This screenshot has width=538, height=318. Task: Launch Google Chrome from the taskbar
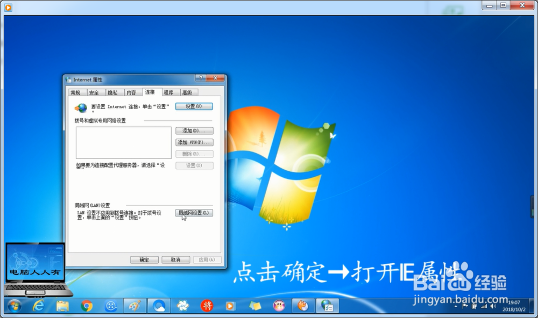click(87, 306)
